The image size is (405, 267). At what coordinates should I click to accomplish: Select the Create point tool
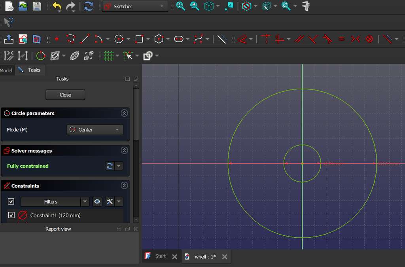57,39
